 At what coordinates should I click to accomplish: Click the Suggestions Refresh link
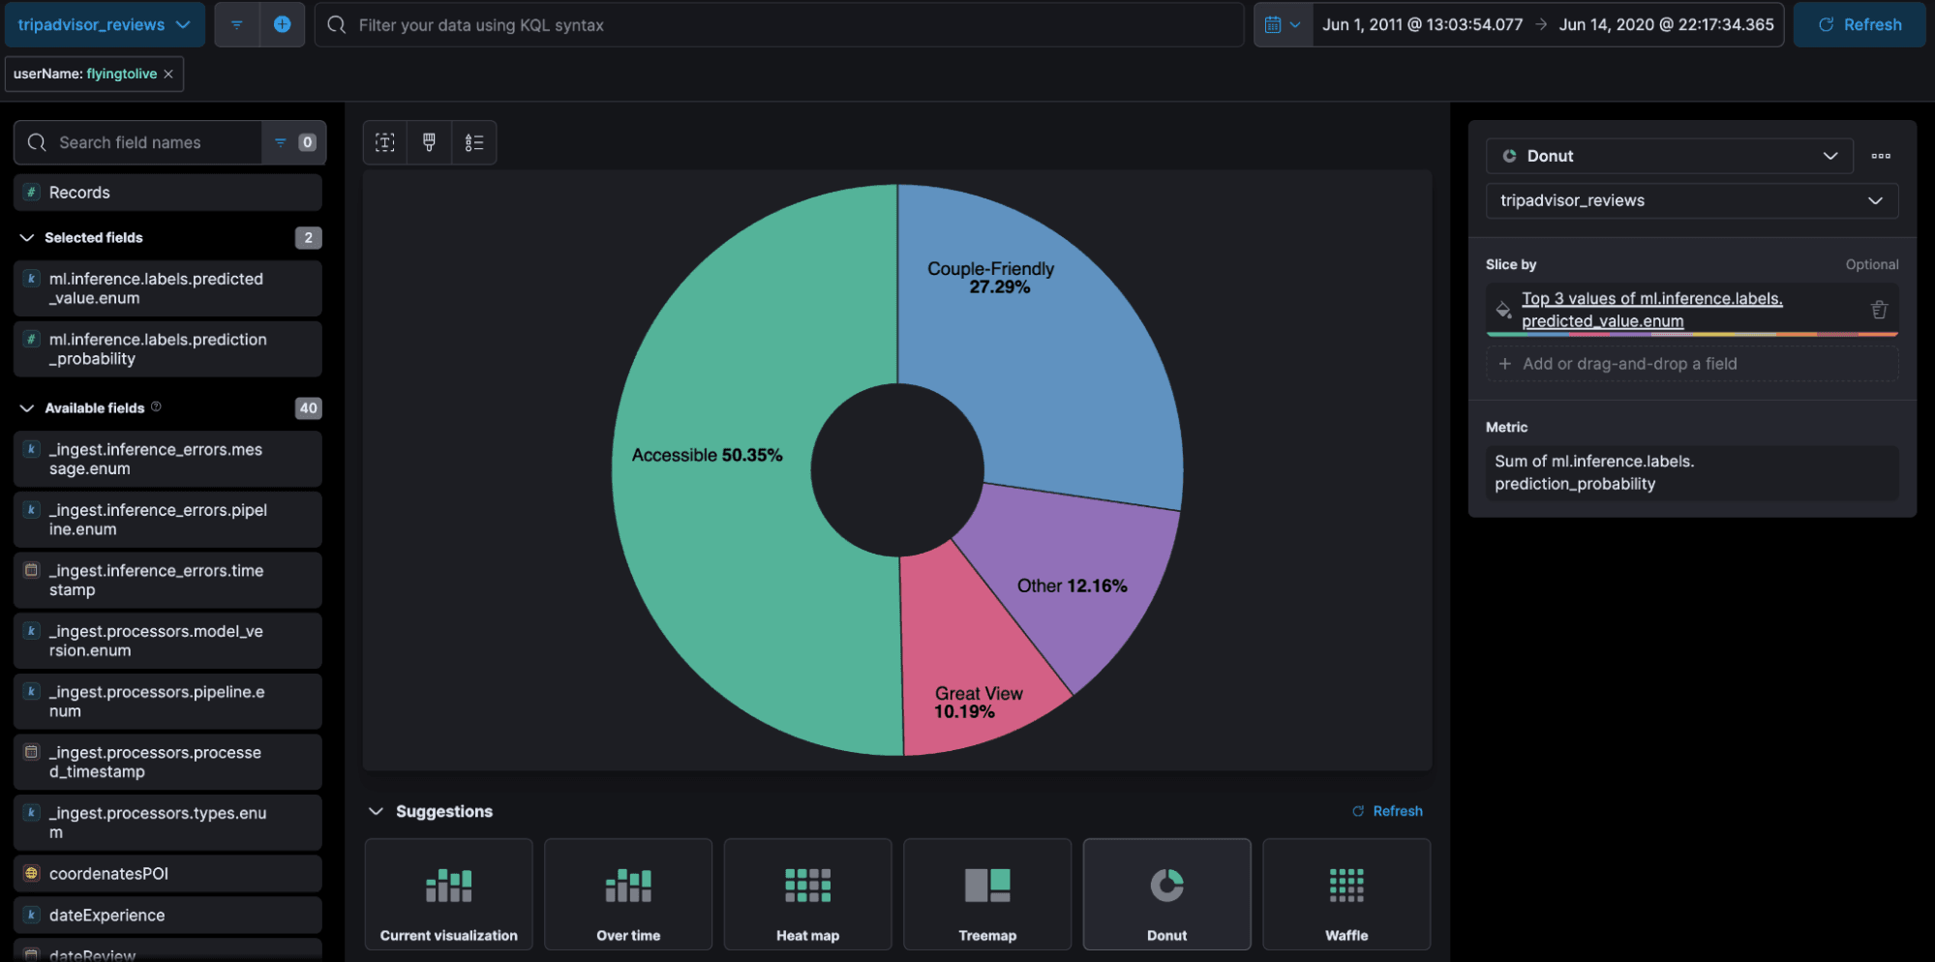pos(1387,811)
